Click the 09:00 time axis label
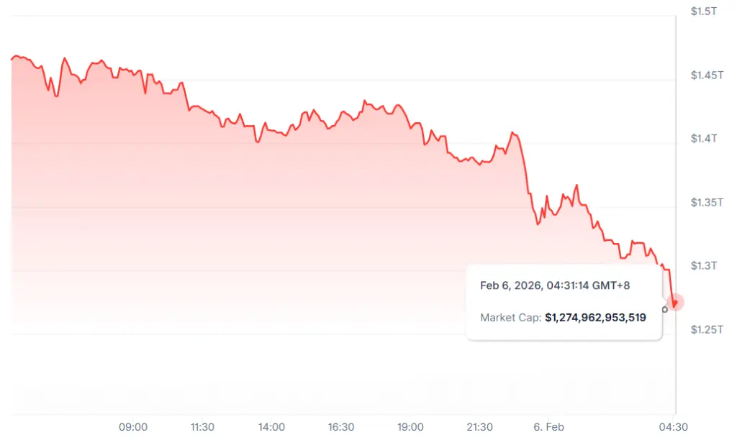The image size is (737, 440). pos(133,426)
